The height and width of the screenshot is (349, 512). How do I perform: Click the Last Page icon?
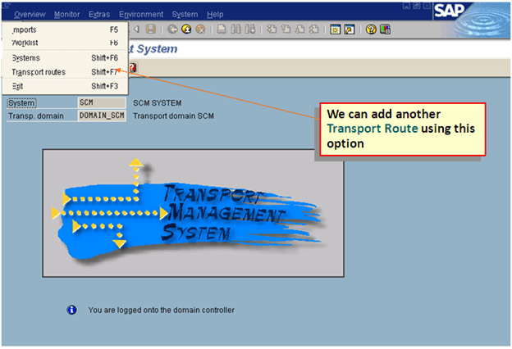pyautogui.click(x=313, y=29)
